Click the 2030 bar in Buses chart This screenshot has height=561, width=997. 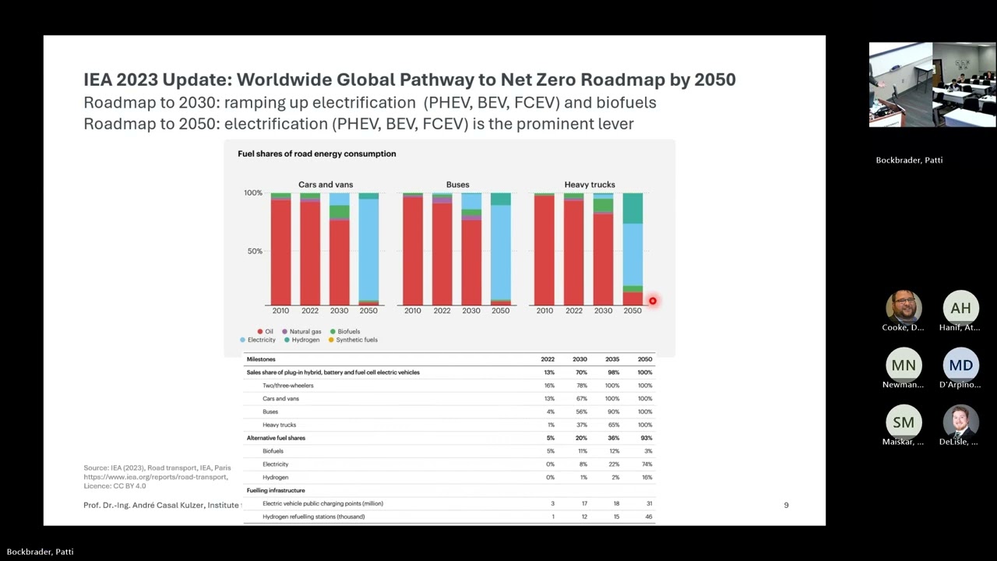tap(471, 249)
